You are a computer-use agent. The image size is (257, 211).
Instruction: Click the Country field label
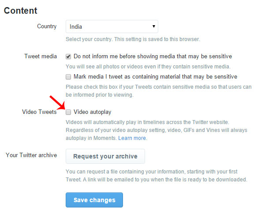[47, 26]
